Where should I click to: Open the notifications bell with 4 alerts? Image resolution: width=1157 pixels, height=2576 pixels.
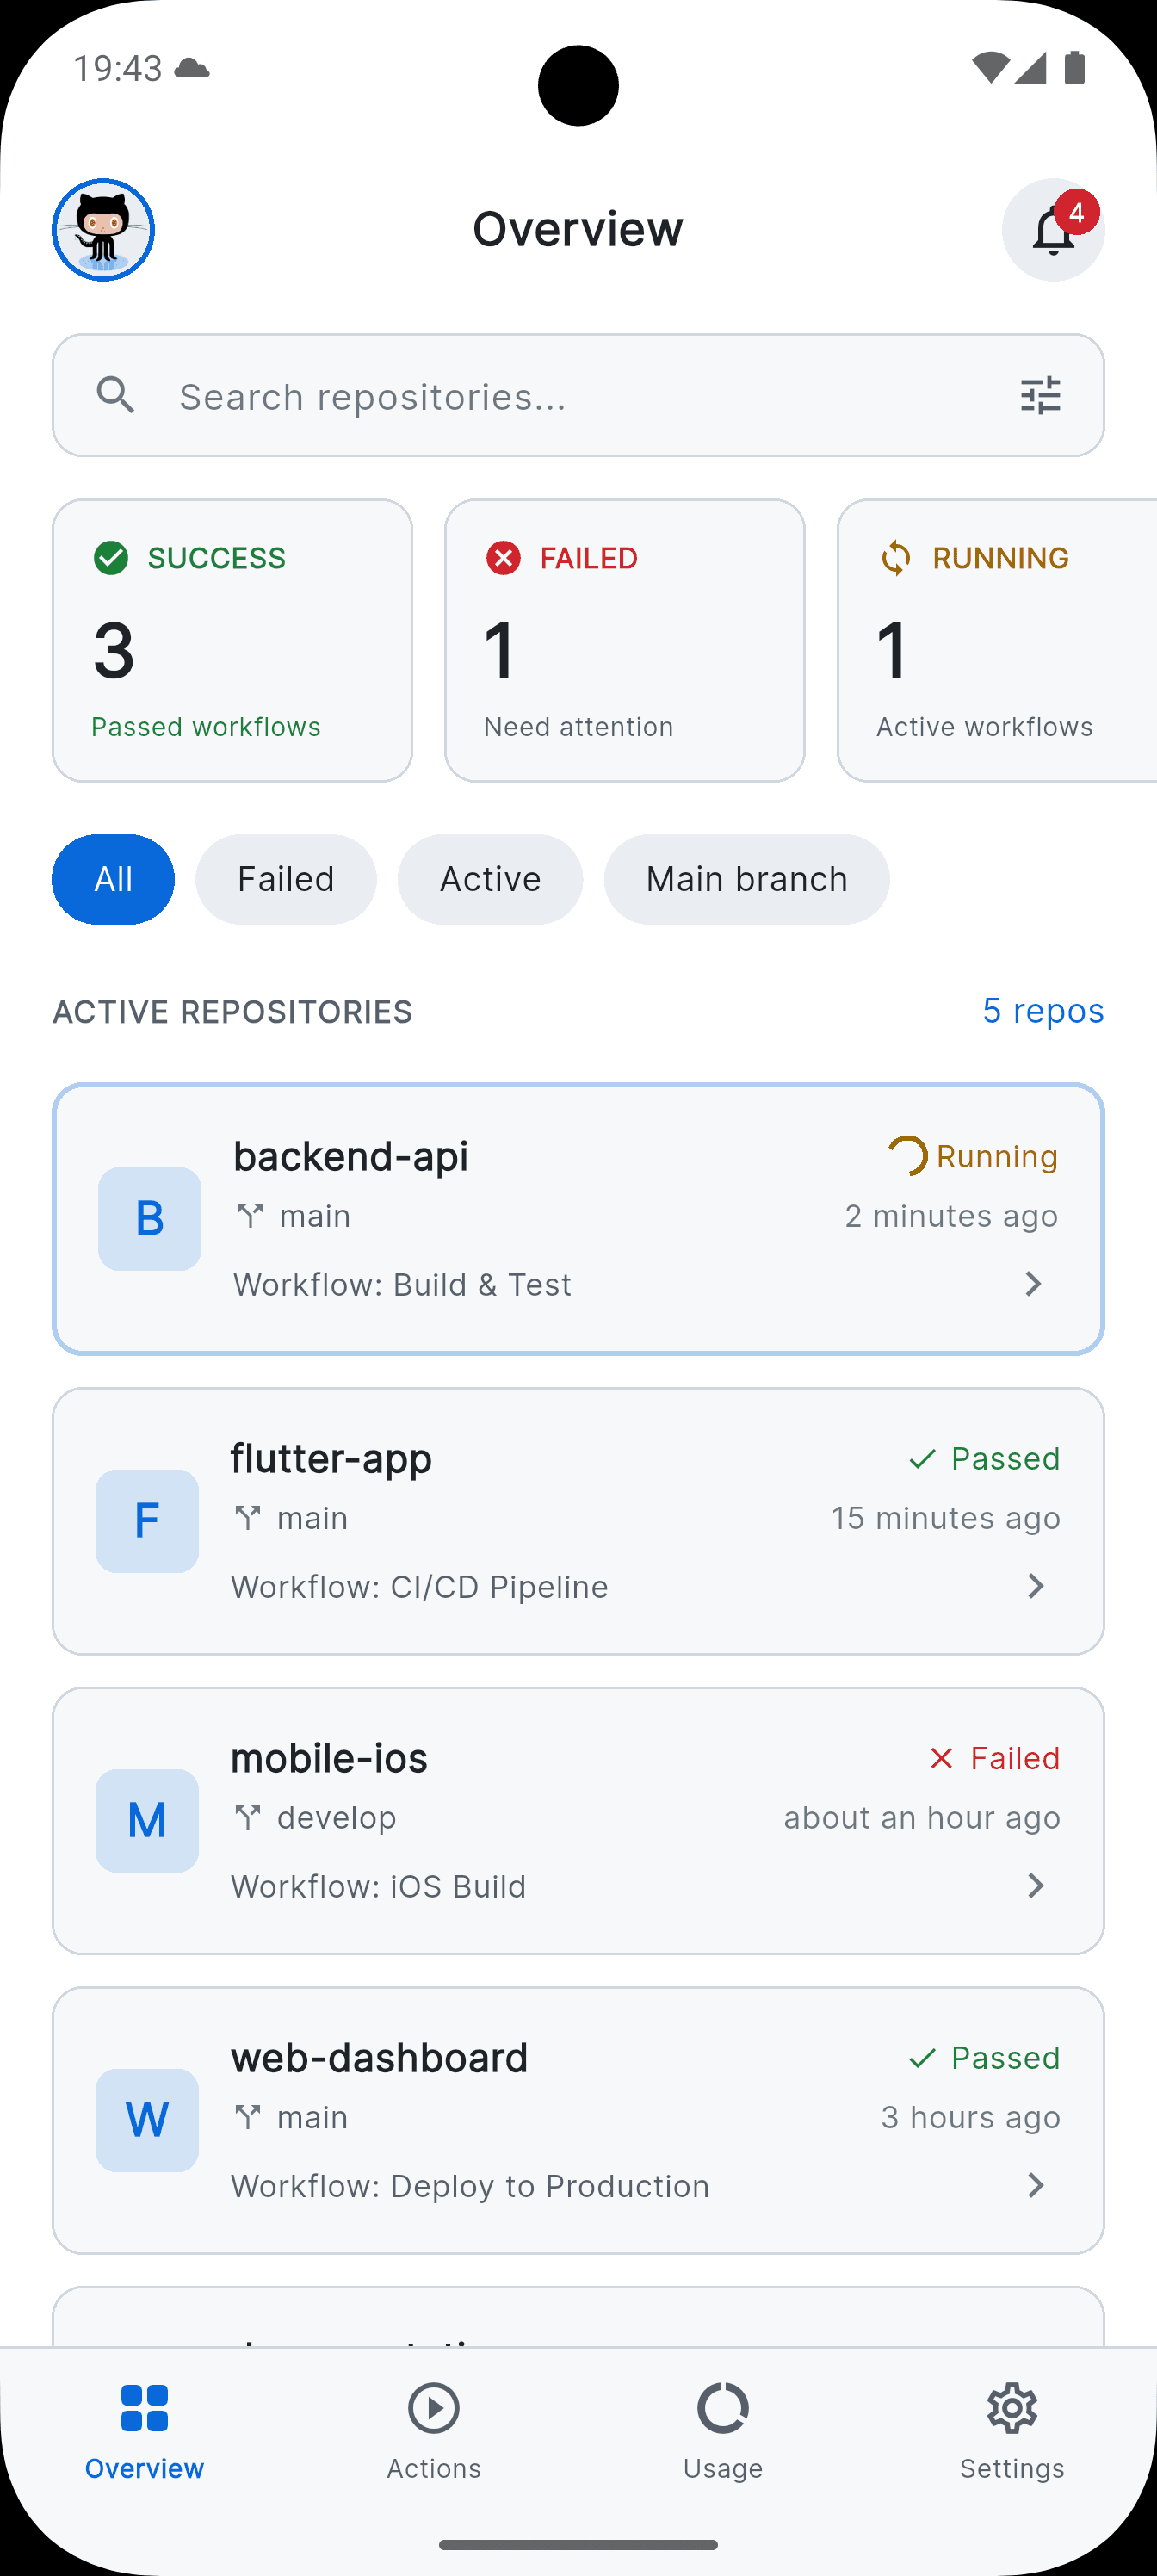[x=1053, y=229]
